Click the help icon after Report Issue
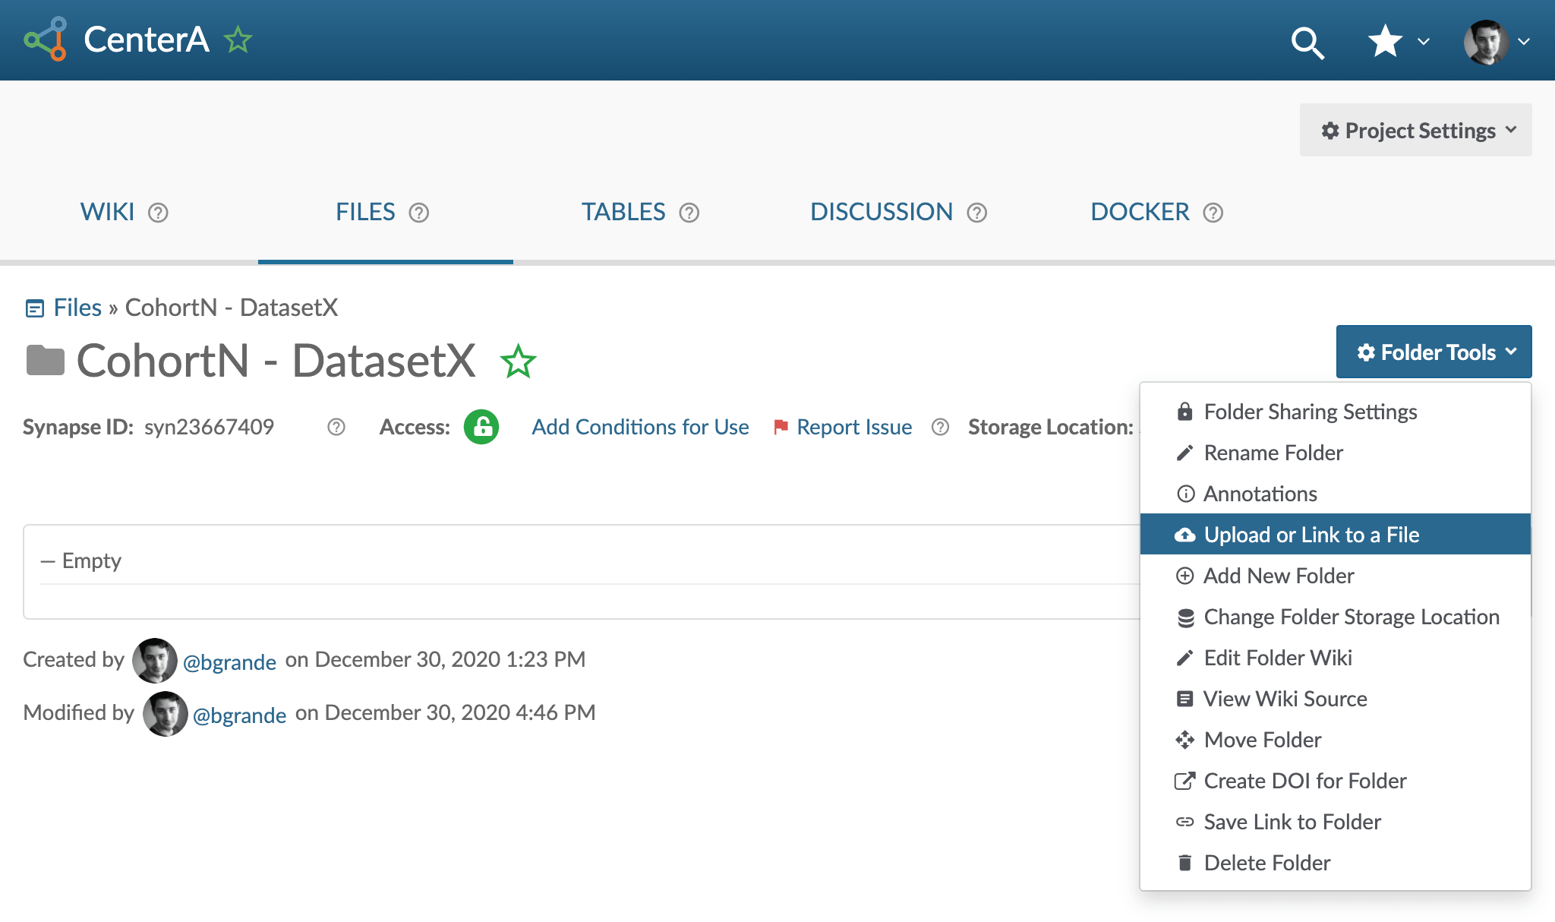 pyautogui.click(x=940, y=427)
